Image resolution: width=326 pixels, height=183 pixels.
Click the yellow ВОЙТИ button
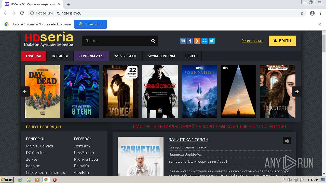point(282,41)
